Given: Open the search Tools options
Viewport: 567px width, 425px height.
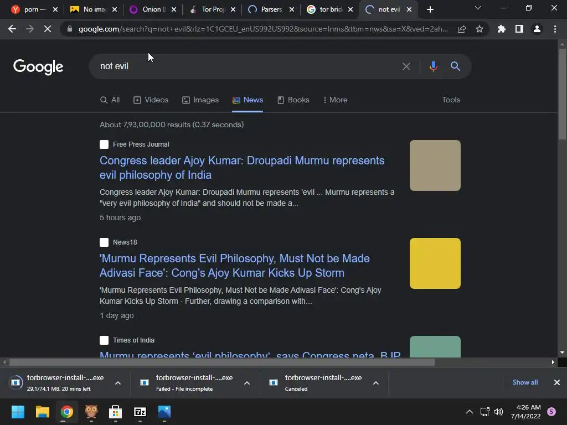Looking at the screenshot, I should coord(451,100).
